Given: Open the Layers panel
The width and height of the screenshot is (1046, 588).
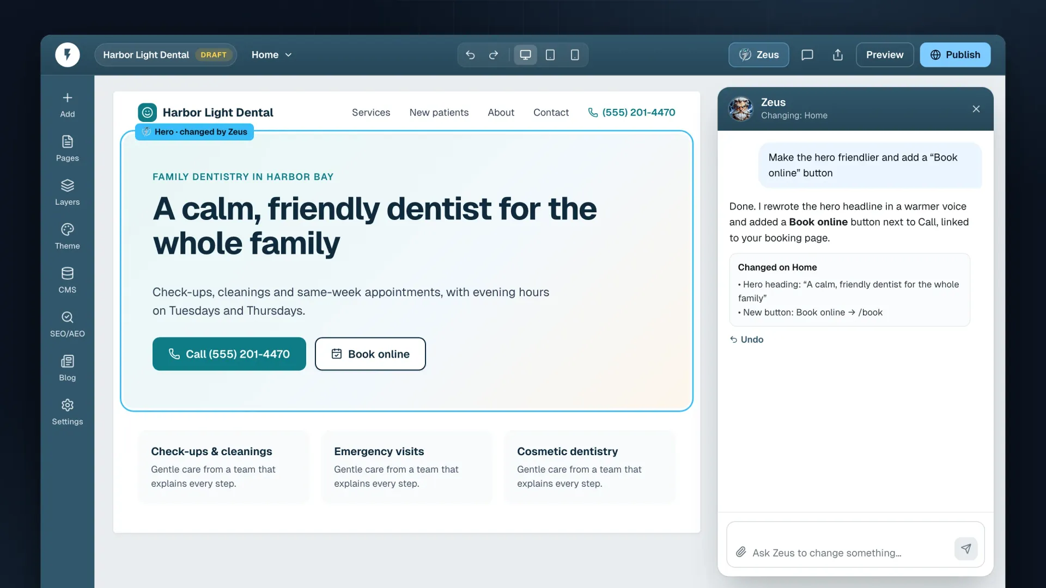Looking at the screenshot, I should click(x=68, y=193).
